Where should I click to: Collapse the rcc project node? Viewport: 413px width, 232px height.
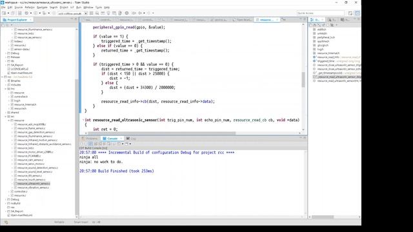tap(3, 77)
